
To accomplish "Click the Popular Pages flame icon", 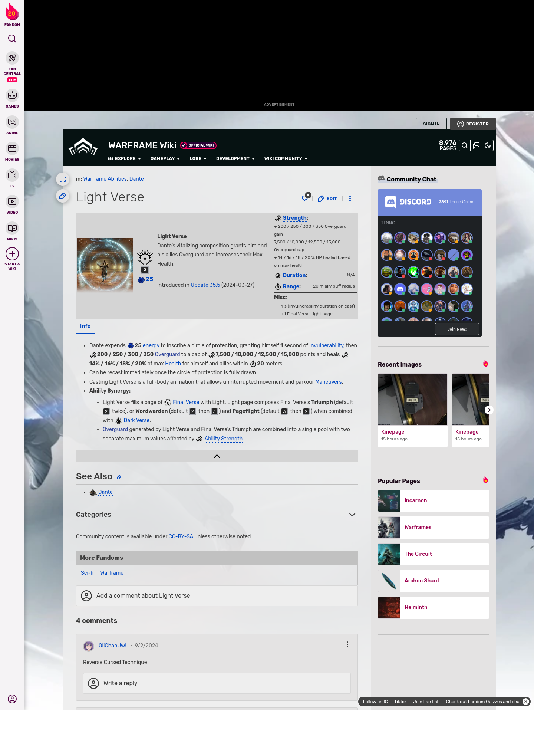I will point(485,480).
